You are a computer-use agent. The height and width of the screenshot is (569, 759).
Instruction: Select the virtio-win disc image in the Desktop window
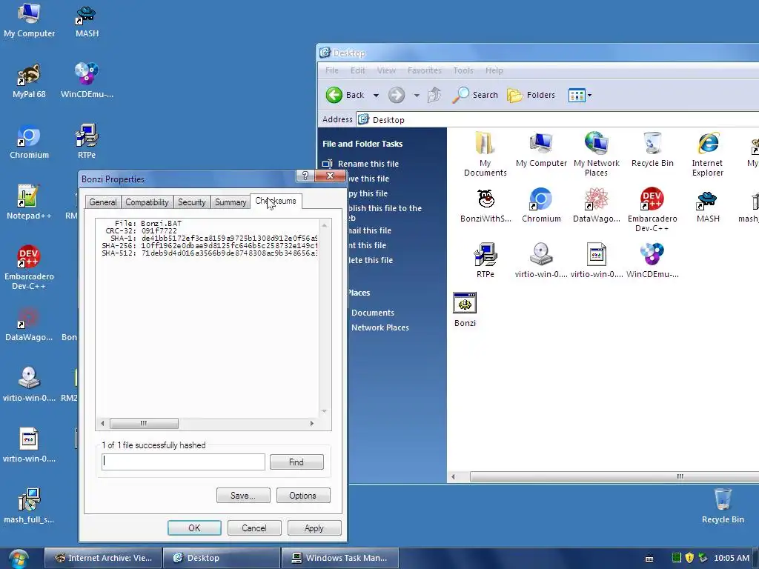[541, 261]
